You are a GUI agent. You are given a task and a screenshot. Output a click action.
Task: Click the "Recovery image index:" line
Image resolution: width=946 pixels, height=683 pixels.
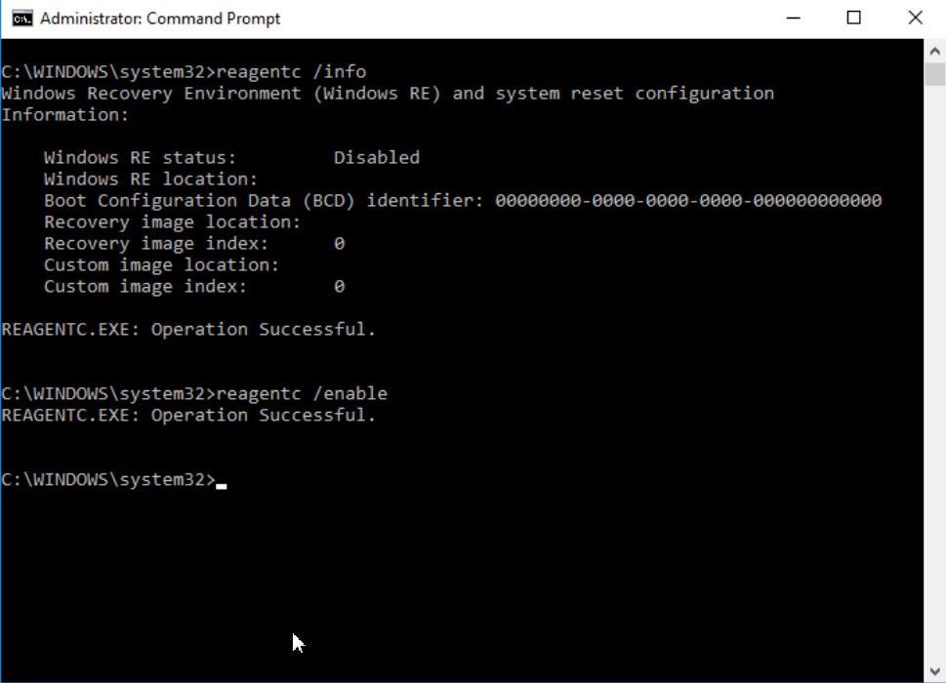156,243
